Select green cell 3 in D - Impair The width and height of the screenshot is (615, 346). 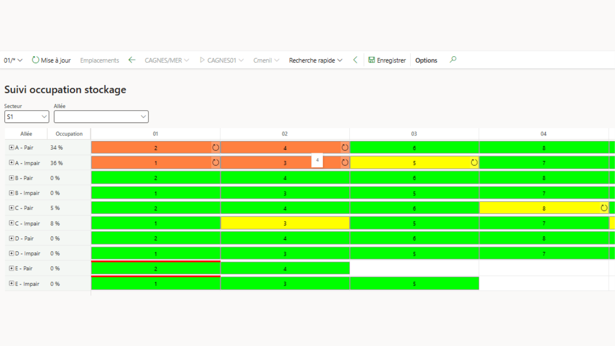coord(285,253)
